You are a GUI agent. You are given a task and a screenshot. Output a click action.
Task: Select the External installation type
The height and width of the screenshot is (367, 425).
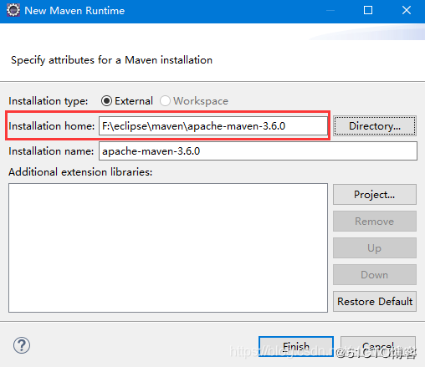127,101
